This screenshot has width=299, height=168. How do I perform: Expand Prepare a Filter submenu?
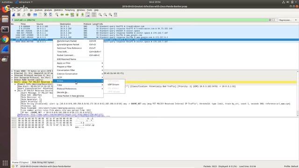pos(78,67)
